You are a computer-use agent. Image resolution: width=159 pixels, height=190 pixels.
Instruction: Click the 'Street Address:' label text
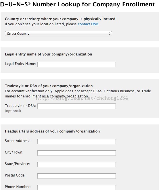pos(18,141)
